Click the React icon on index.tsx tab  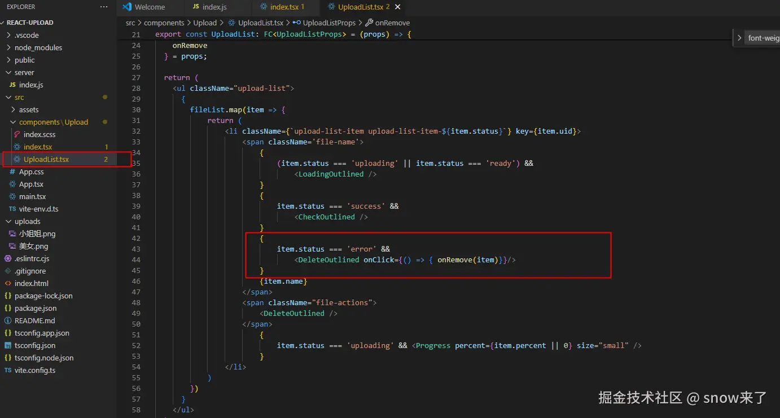(x=264, y=7)
